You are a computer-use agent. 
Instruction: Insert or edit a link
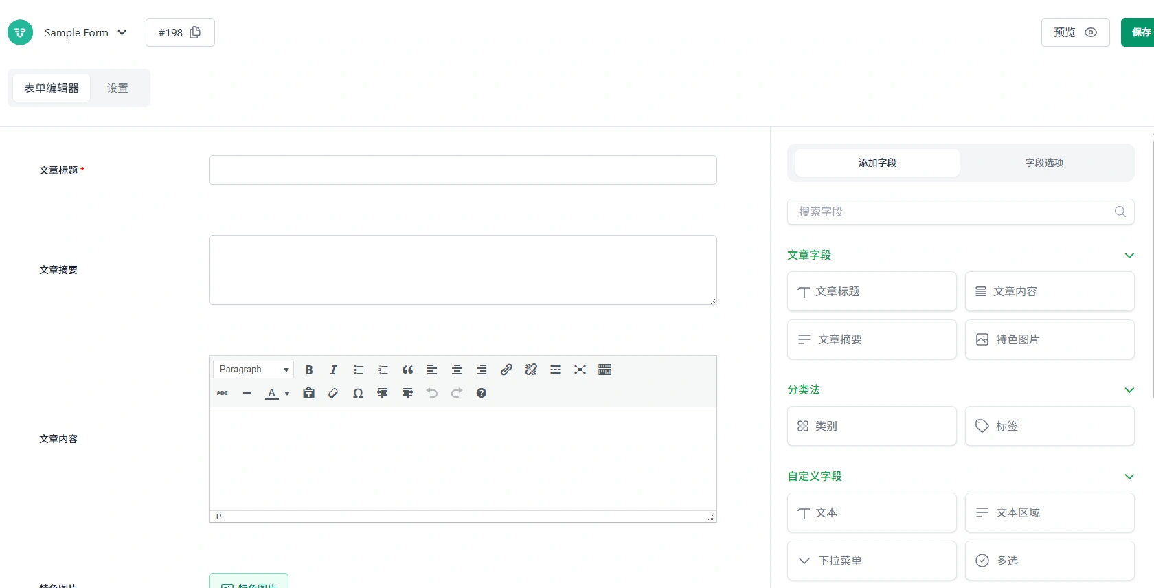click(506, 370)
